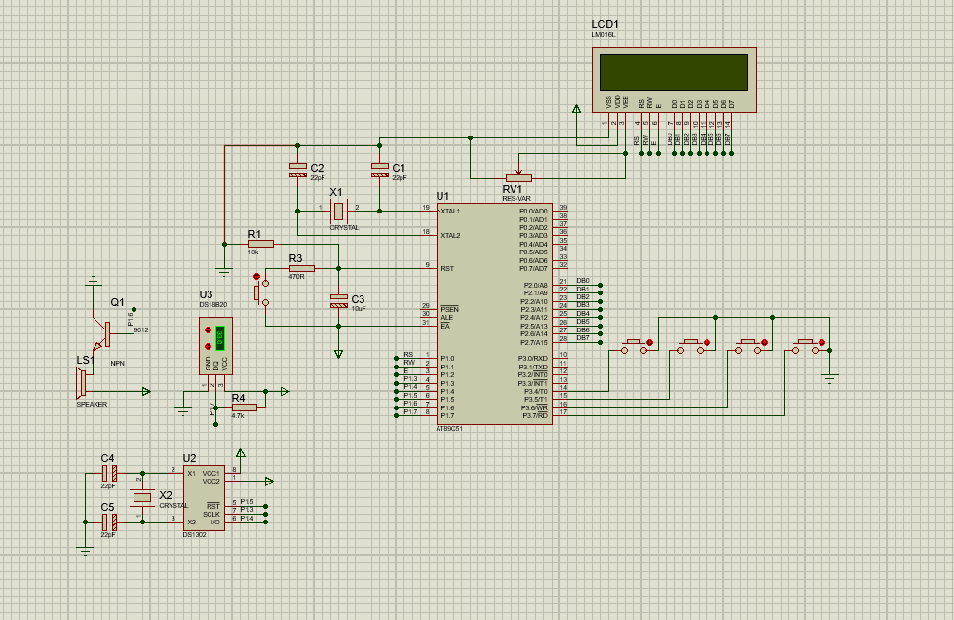Image resolution: width=954 pixels, height=620 pixels.
Task: Select the ground symbol below capacitor C5
Action: (x=85, y=551)
